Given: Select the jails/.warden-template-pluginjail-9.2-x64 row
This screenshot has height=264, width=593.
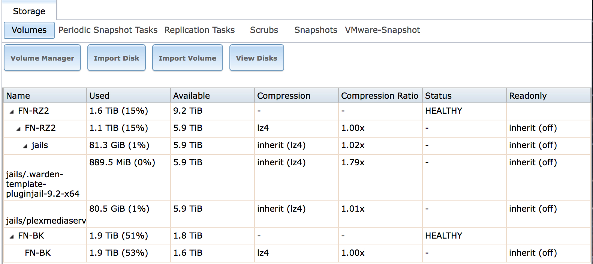Looking at the screenshot, I should pos(297,178).
